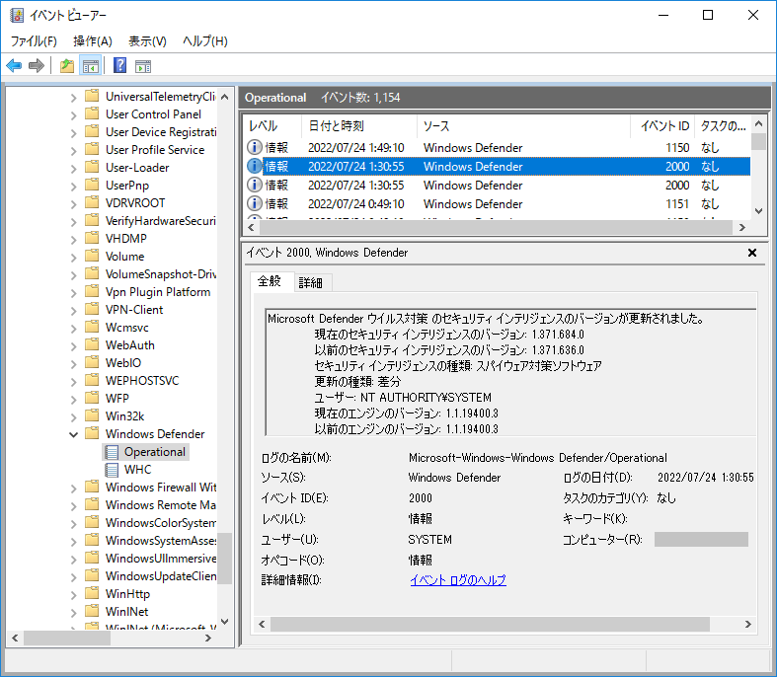Click the info icon on 1:49:10 event row
Image resolution: width=777 pixels, height=677 pixels.
click(254, 147)
